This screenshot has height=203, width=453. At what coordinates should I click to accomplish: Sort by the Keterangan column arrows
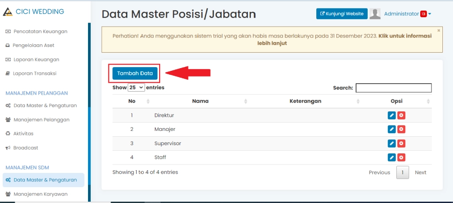(358, 101)
